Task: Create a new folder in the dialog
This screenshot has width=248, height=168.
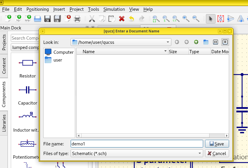Action: coord(206,42)
